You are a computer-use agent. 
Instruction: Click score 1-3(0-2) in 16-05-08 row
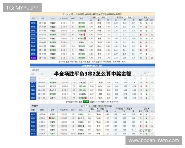64,46
